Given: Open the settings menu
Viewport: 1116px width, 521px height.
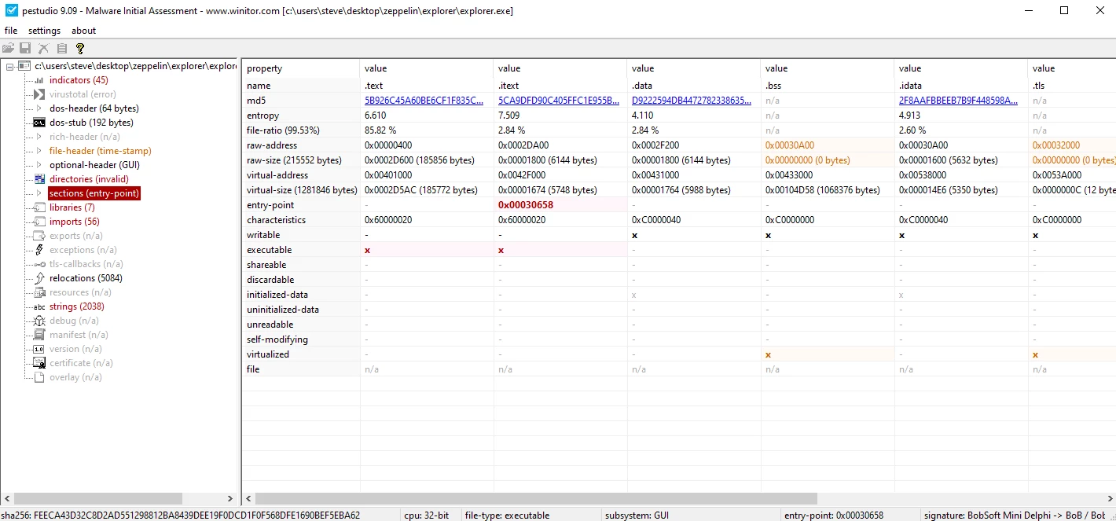Looking at the screenshot, I should pyautogui.click(x=44, y=31).
